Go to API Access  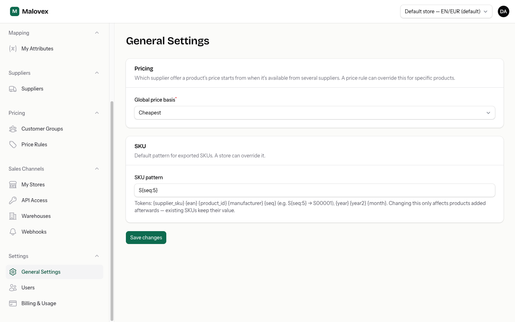(x=54, y=200)
